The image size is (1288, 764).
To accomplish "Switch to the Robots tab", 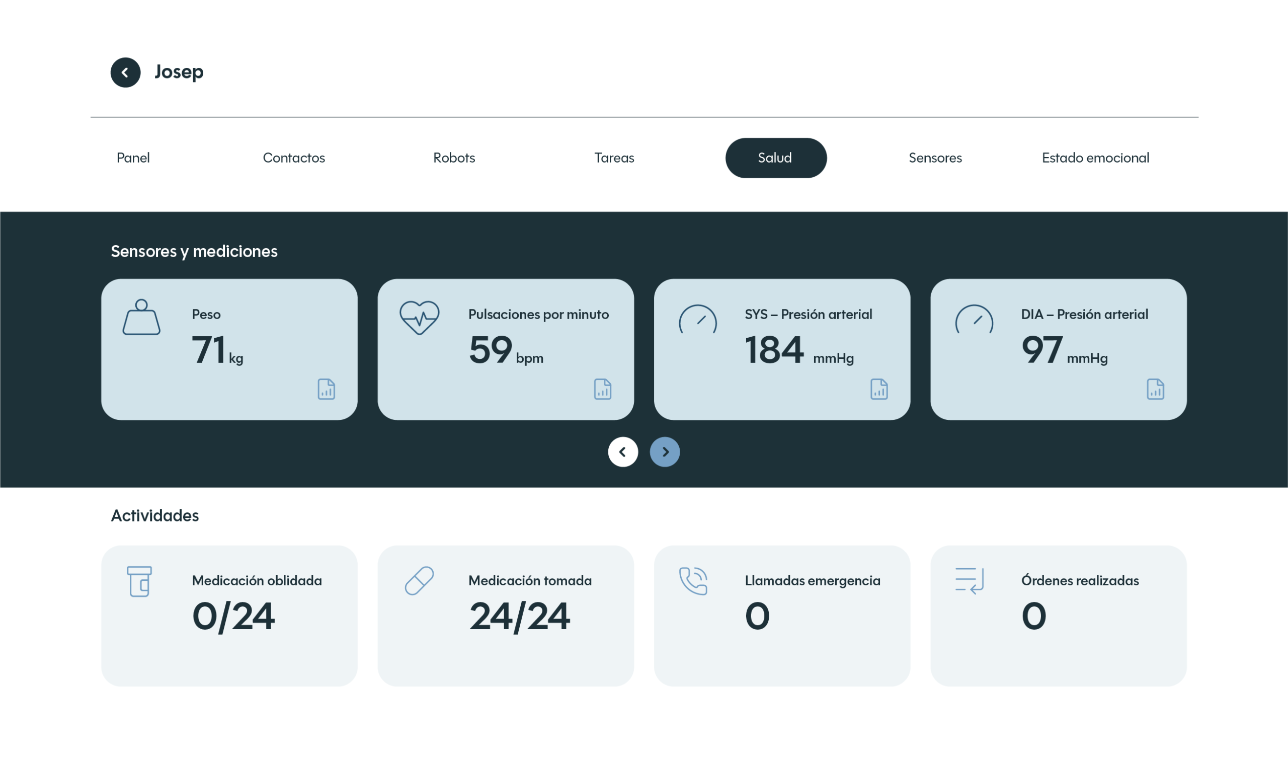I will pos(454,158).
